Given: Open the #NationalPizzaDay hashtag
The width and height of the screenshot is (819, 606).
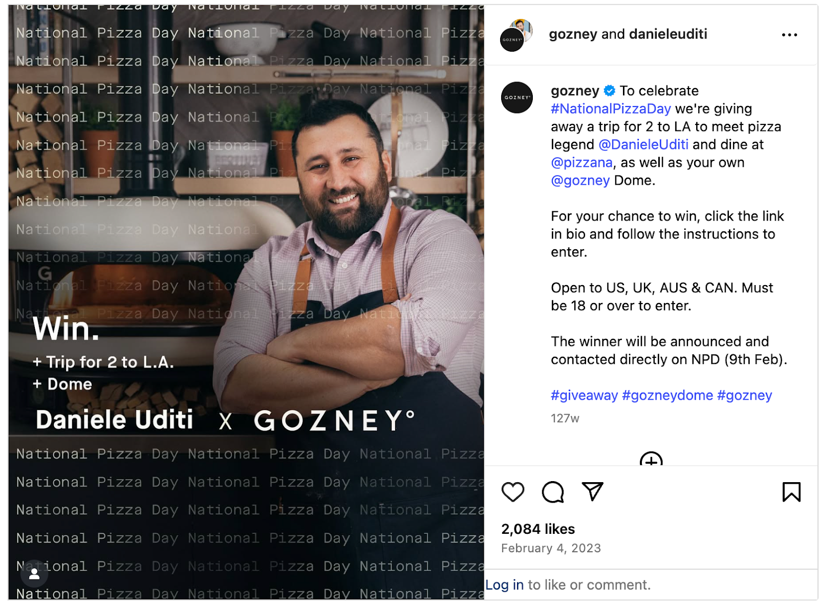Looking at the screenshot, I should coord(611,109).
